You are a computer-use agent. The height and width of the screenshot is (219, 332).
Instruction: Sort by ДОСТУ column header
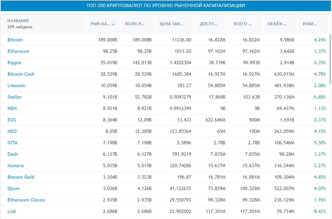pyautogui.click(x=208, y=24)
